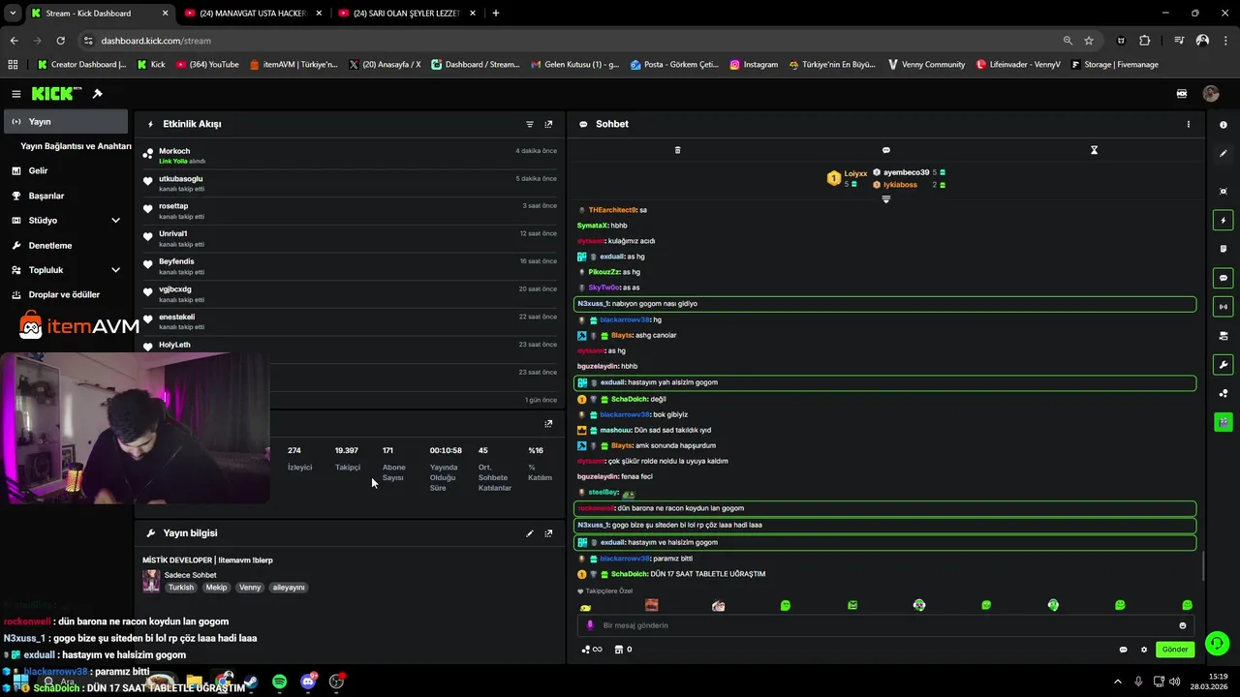Click the layout panels icon in right sidebar
This screenshot has height=697, width=1240.
pyautogui.click(x=1224, y=336)
